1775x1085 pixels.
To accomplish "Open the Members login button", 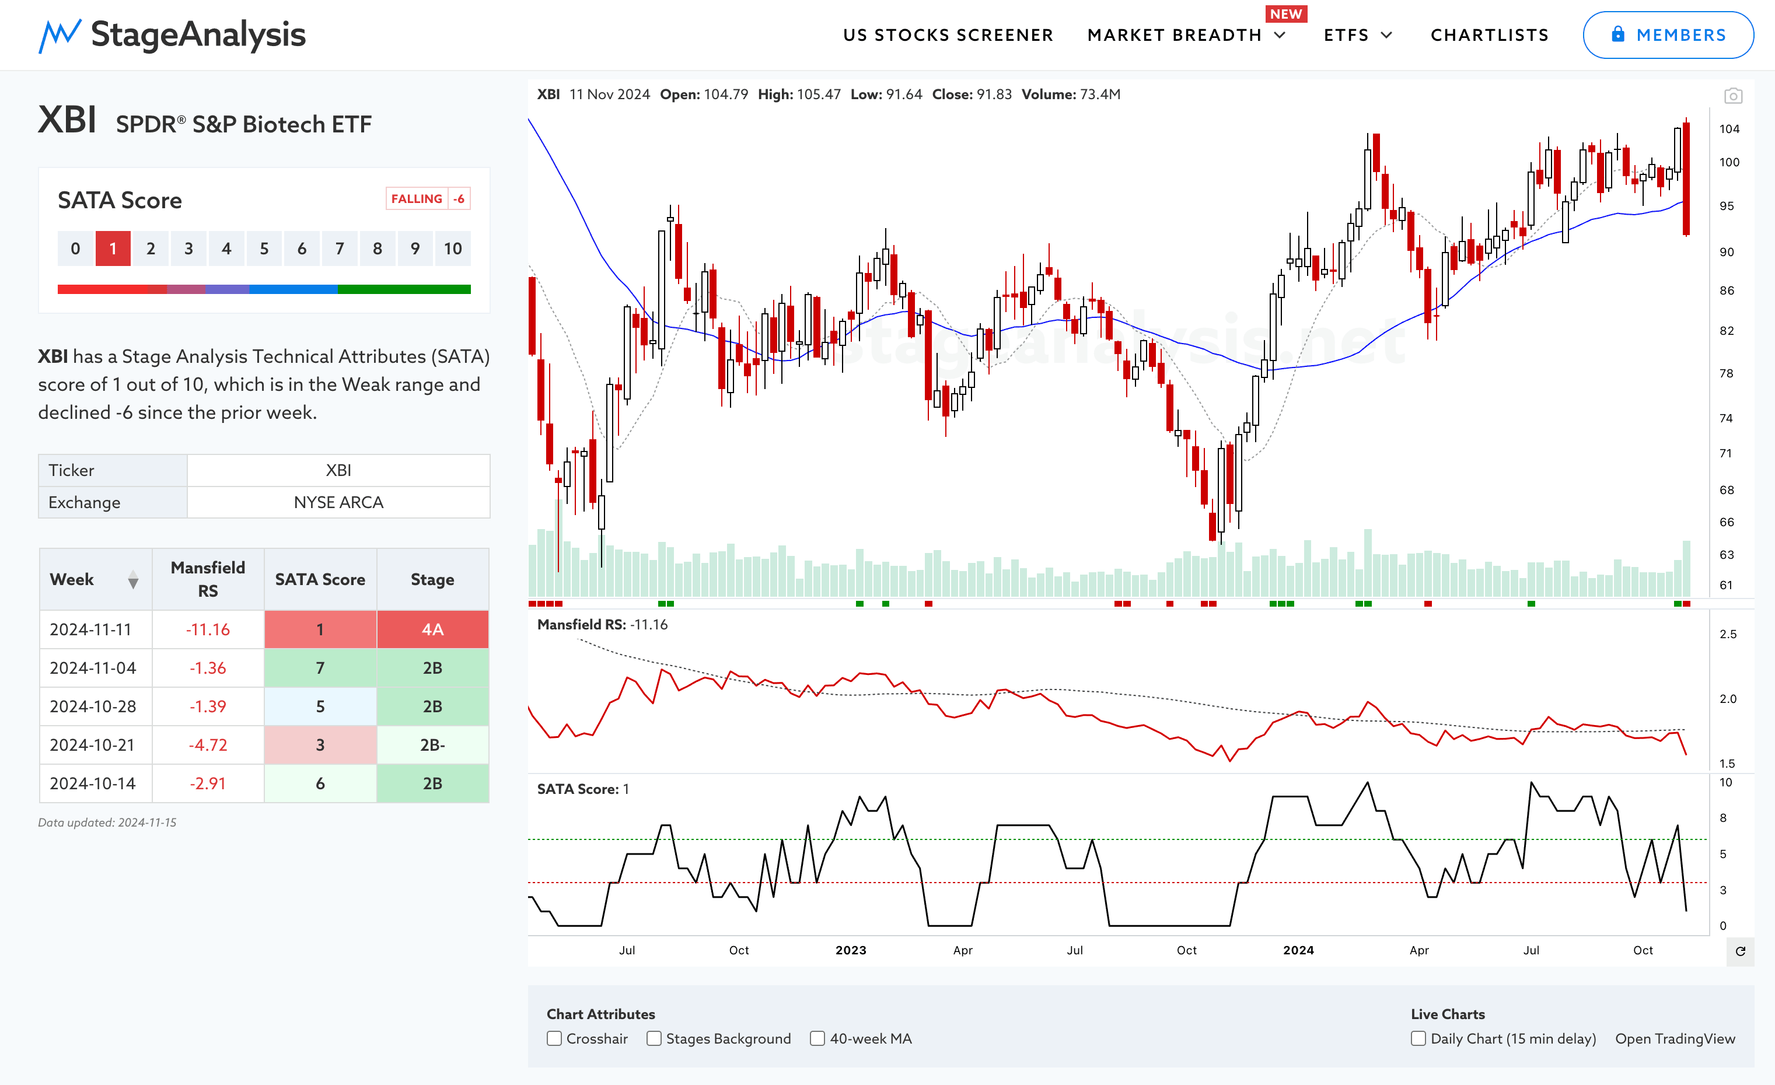I will pos(1668,34).
